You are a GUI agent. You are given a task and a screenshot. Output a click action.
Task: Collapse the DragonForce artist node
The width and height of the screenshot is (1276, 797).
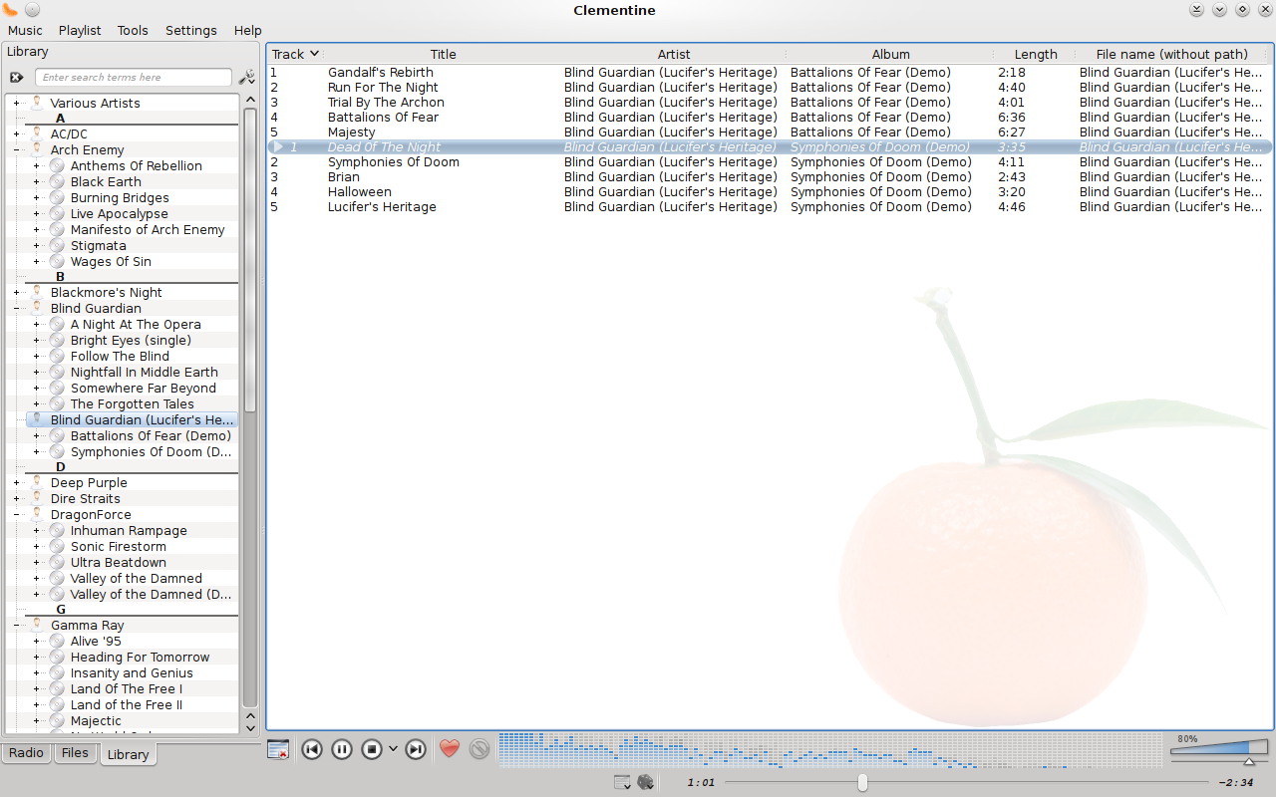point(16,515)
